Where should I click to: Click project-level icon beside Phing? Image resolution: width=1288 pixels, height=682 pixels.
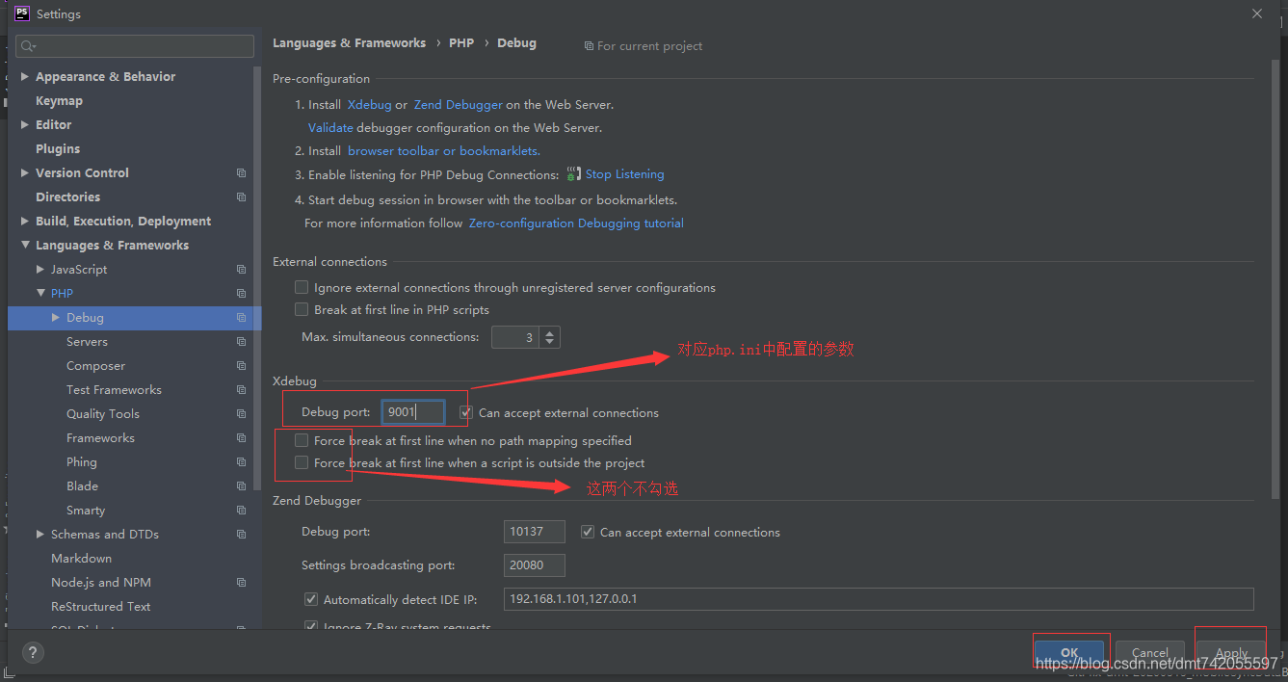coord(241,462)
